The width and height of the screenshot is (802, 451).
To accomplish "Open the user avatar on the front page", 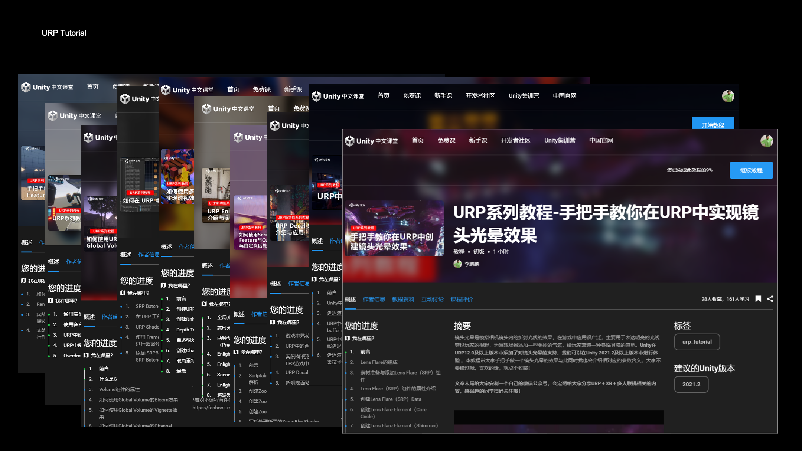I will [x=766, y=141].
